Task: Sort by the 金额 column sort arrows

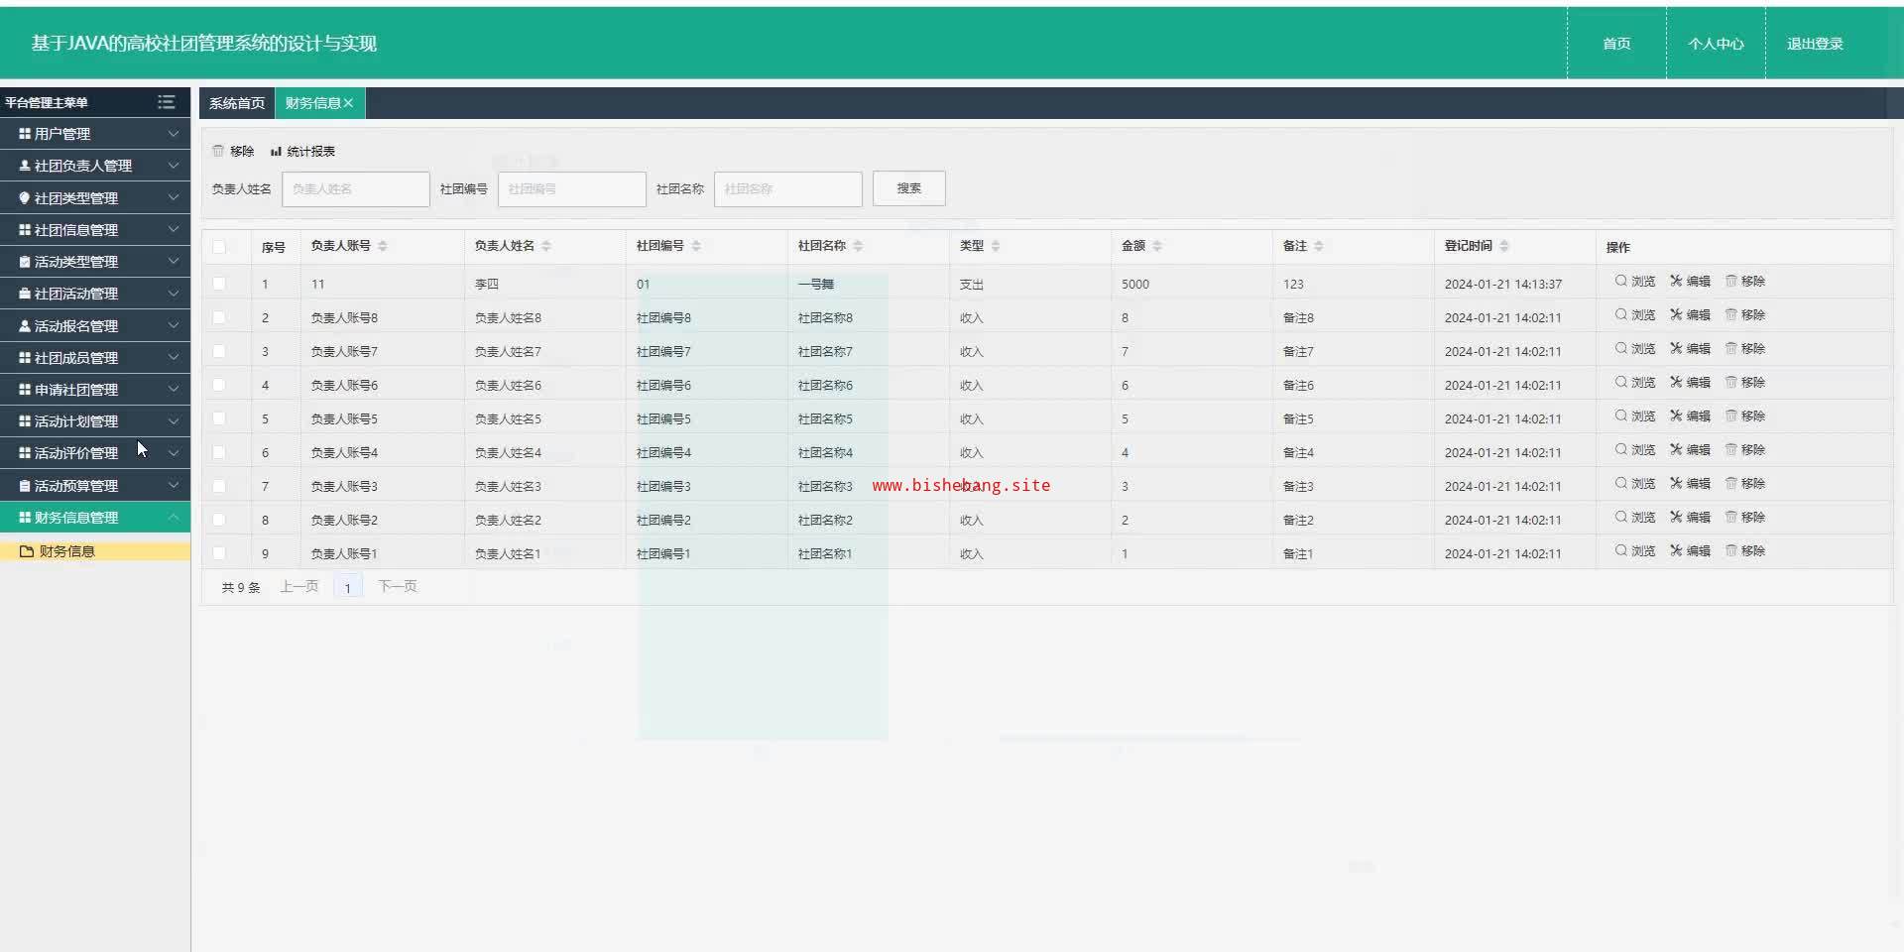Action: coord(1157,246)
